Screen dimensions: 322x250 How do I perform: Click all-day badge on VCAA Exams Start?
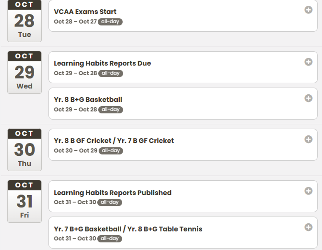tap(110, 22)
